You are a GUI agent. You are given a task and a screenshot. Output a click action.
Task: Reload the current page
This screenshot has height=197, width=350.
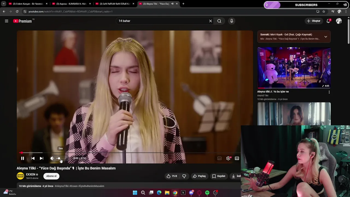coord(17,11)
